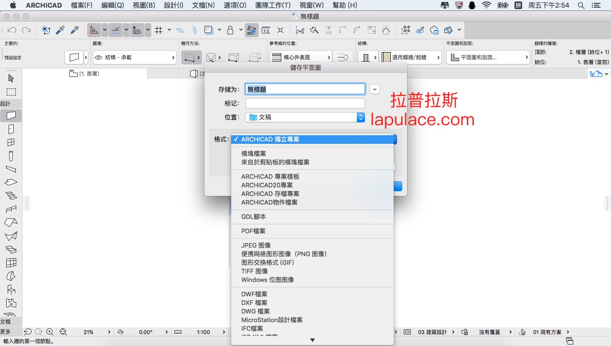Viewport: 611px width, 346px height.
Task: Select the Morph tool
Action: (11, 276)
